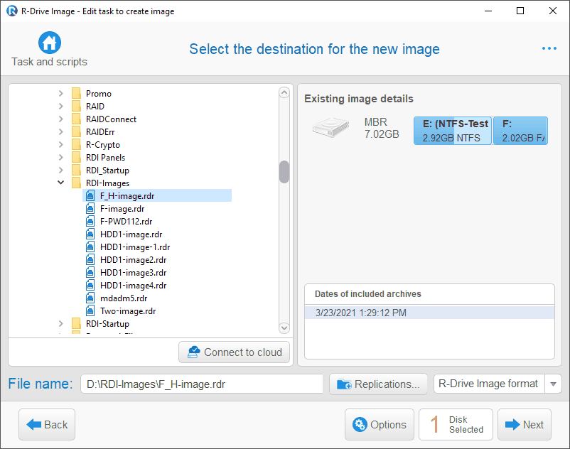Select HDD1-image2.rdr in the file tree
The height and width of the screenshot is (449, 570).
(x=134, y=260)
